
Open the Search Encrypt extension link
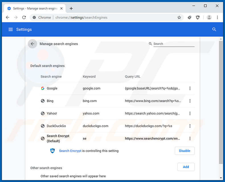coord(70,151)
